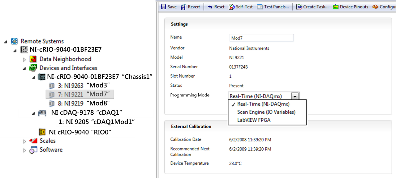Click the NI 9263 module icon
The image size is (396, 178).
(52, 86)
